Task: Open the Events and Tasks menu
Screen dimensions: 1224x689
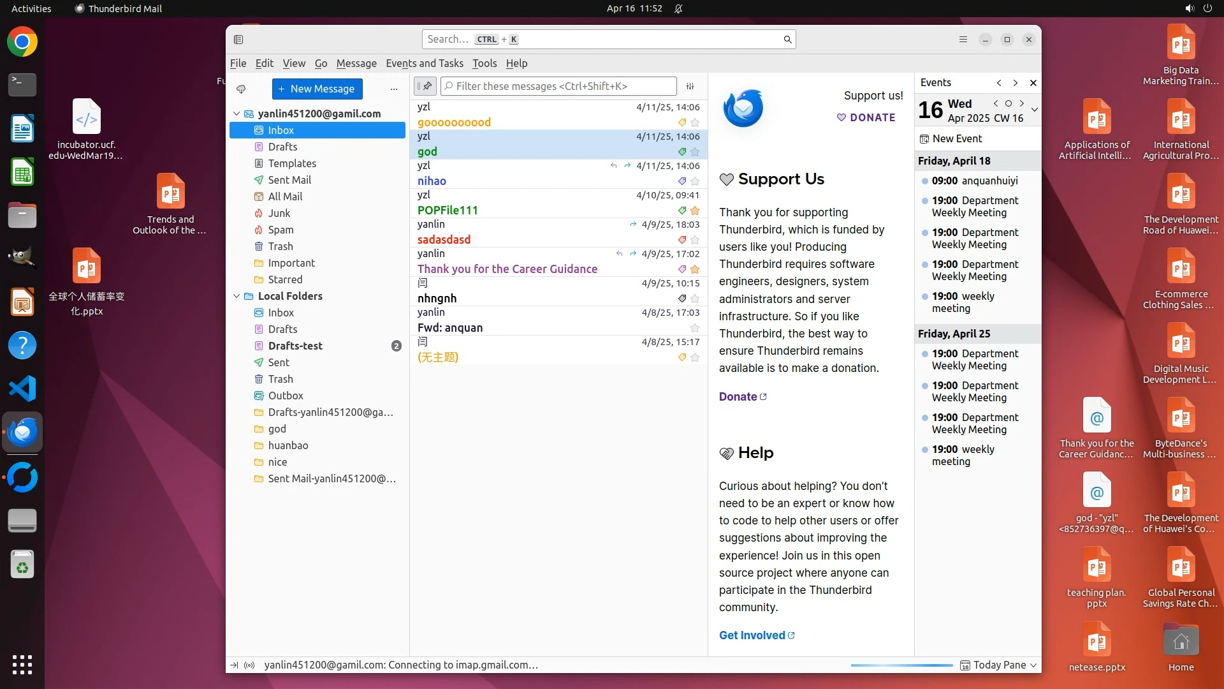Action: click(x=424, y=63)
